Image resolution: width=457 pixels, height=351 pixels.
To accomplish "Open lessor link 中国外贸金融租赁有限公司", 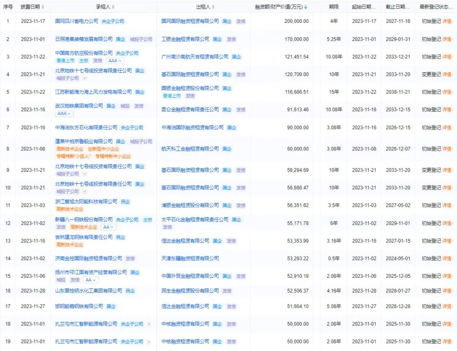I will 190,276.
